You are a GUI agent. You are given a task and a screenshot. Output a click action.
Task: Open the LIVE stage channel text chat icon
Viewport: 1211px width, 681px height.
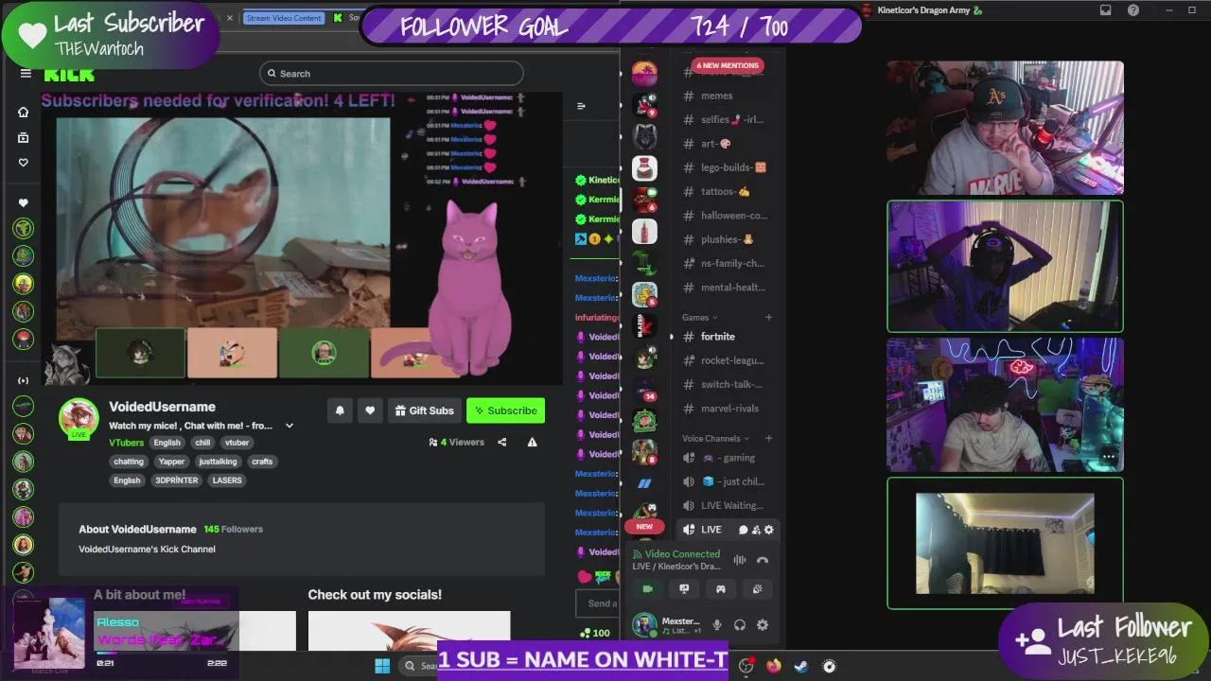pyautogui.click(x=743, y=530)
